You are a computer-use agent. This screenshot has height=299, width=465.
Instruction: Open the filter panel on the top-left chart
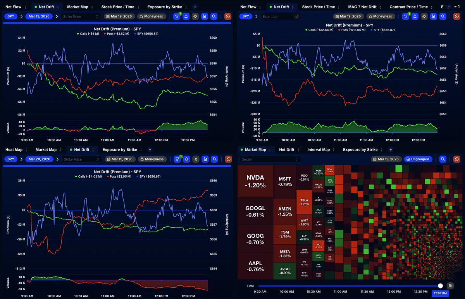(x=177, y=16)
